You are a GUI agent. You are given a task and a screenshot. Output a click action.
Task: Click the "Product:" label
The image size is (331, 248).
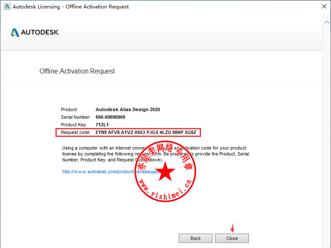(69, 109)
